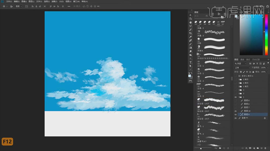Open the 编辑(E) menu

click(17, 2)
